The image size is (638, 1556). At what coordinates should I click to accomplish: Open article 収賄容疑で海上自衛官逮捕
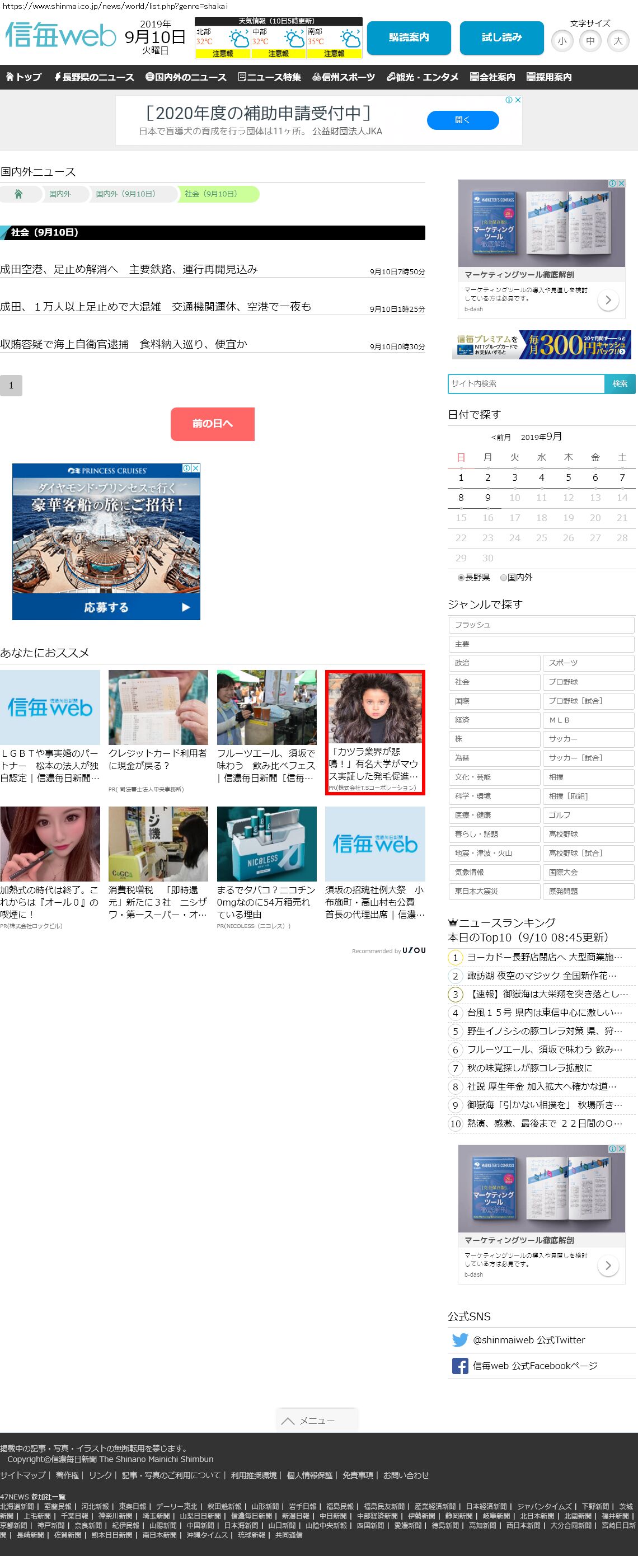(124, 344)
